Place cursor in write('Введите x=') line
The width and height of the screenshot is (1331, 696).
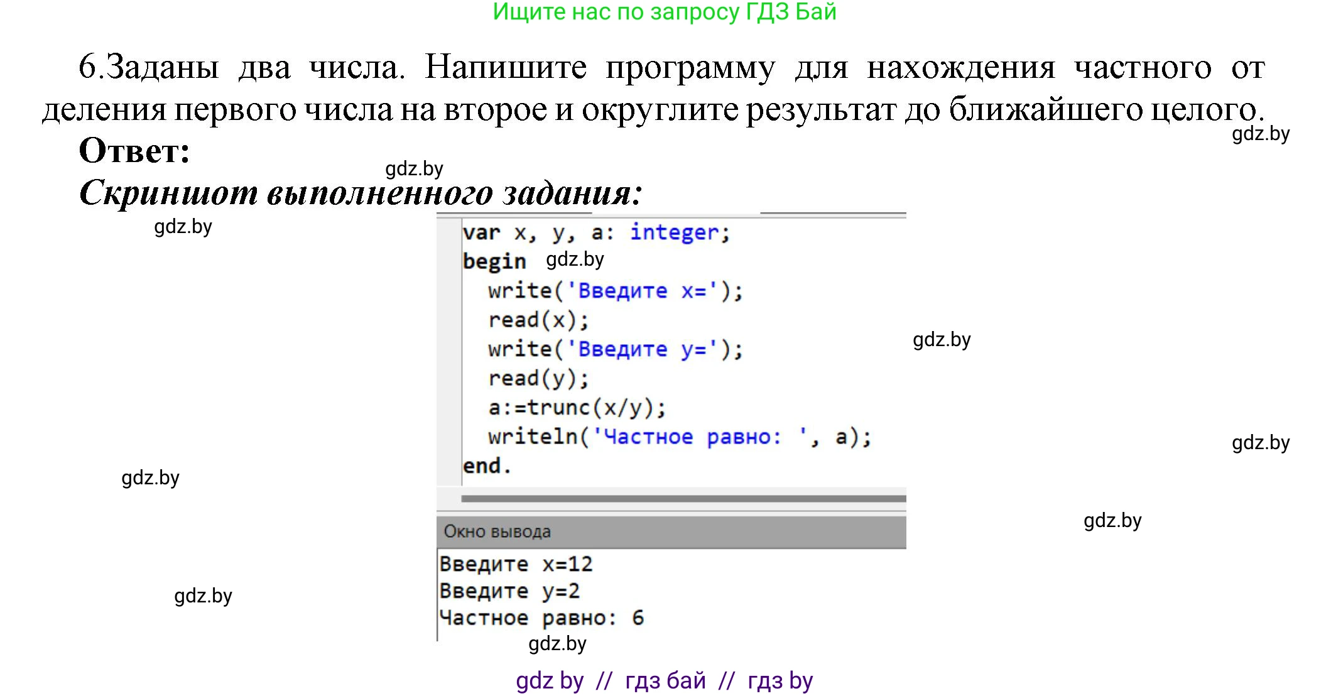[x=615, y=291]
